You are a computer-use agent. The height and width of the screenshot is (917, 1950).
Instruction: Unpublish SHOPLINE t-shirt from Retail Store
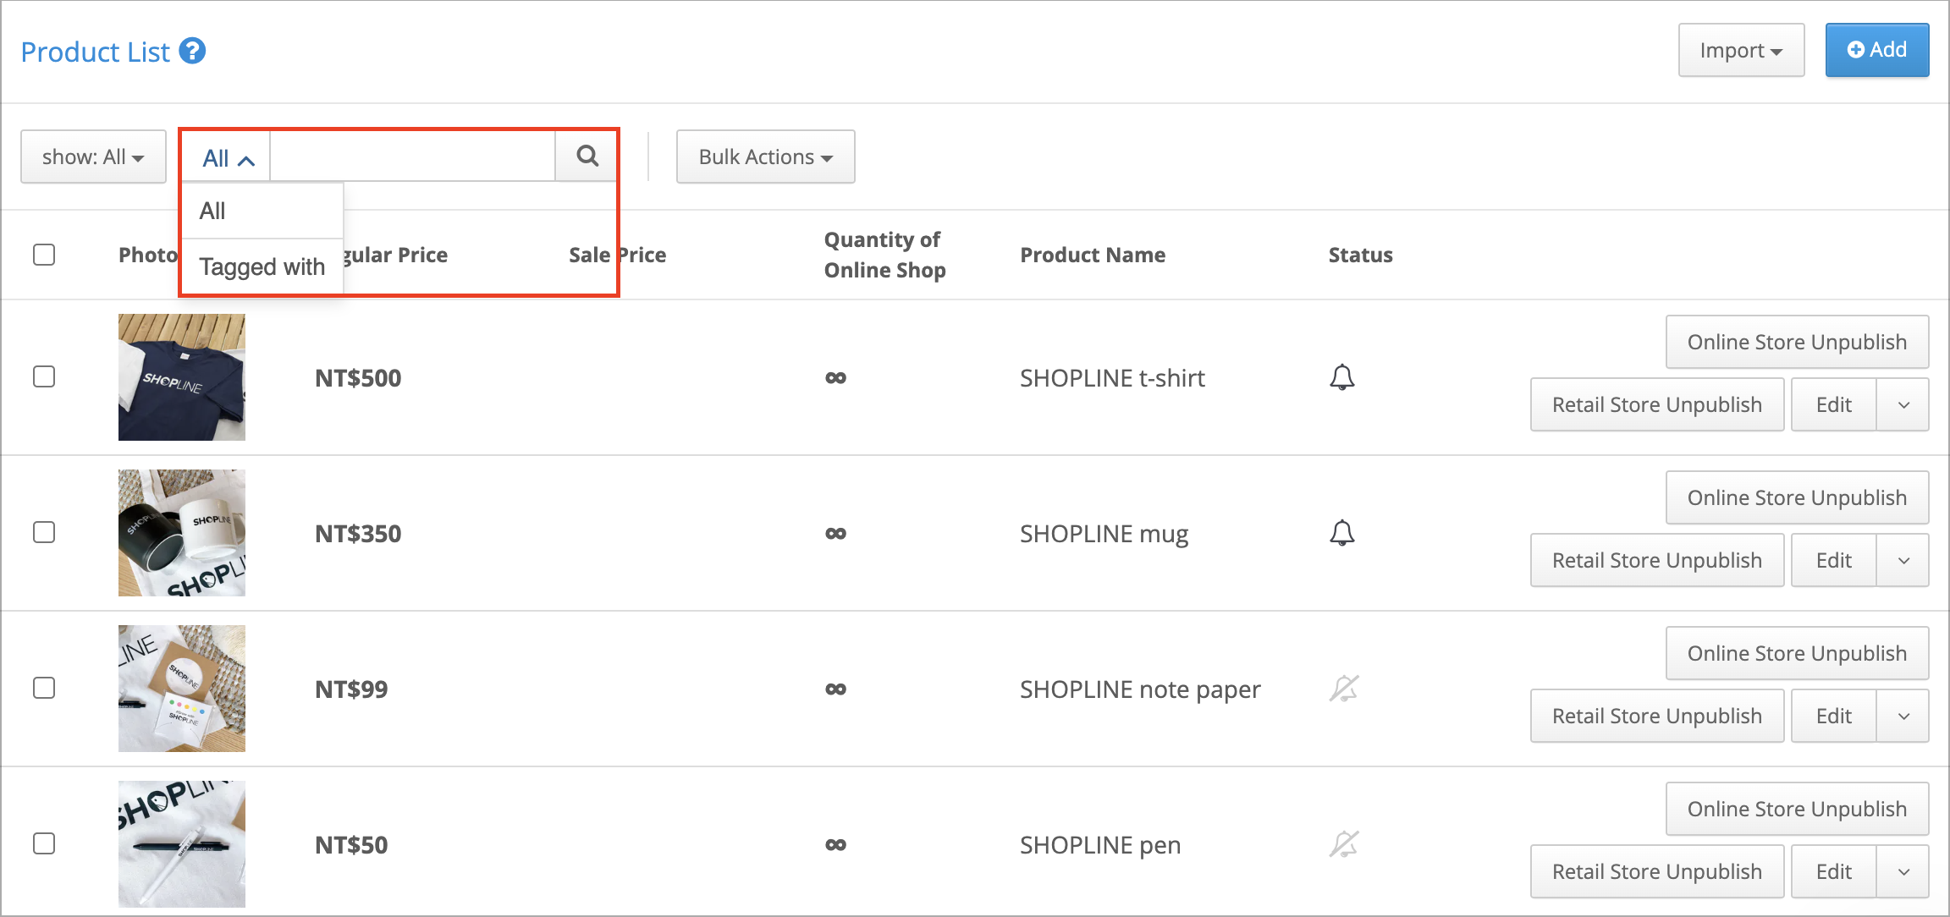[x=1657, y=404]
